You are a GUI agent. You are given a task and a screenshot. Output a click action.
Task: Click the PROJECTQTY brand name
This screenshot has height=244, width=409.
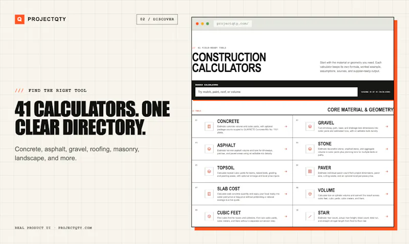point(47,19)
